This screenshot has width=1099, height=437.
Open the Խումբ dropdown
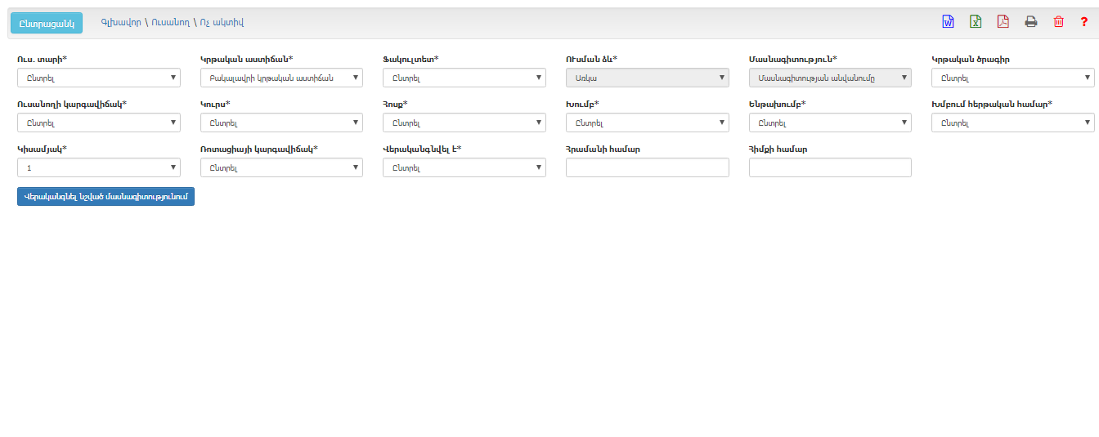(x=647, y=123)
